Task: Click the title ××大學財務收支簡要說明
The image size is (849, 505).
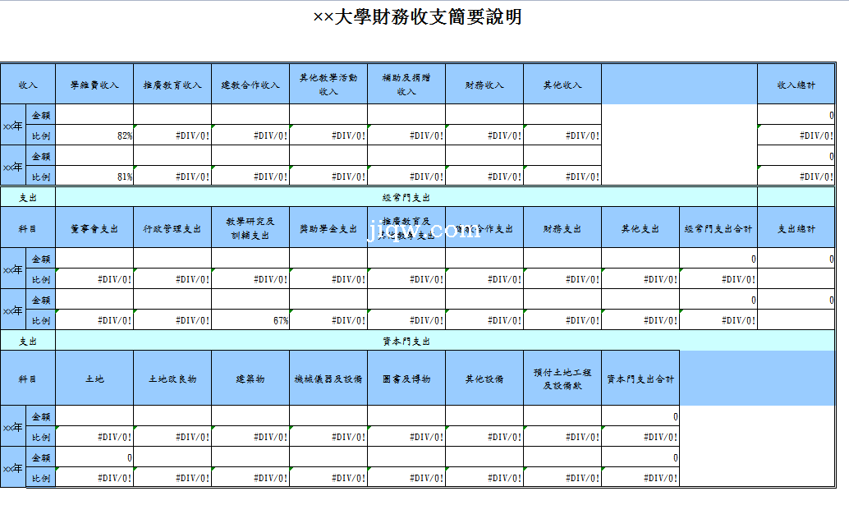Action: 417,17
